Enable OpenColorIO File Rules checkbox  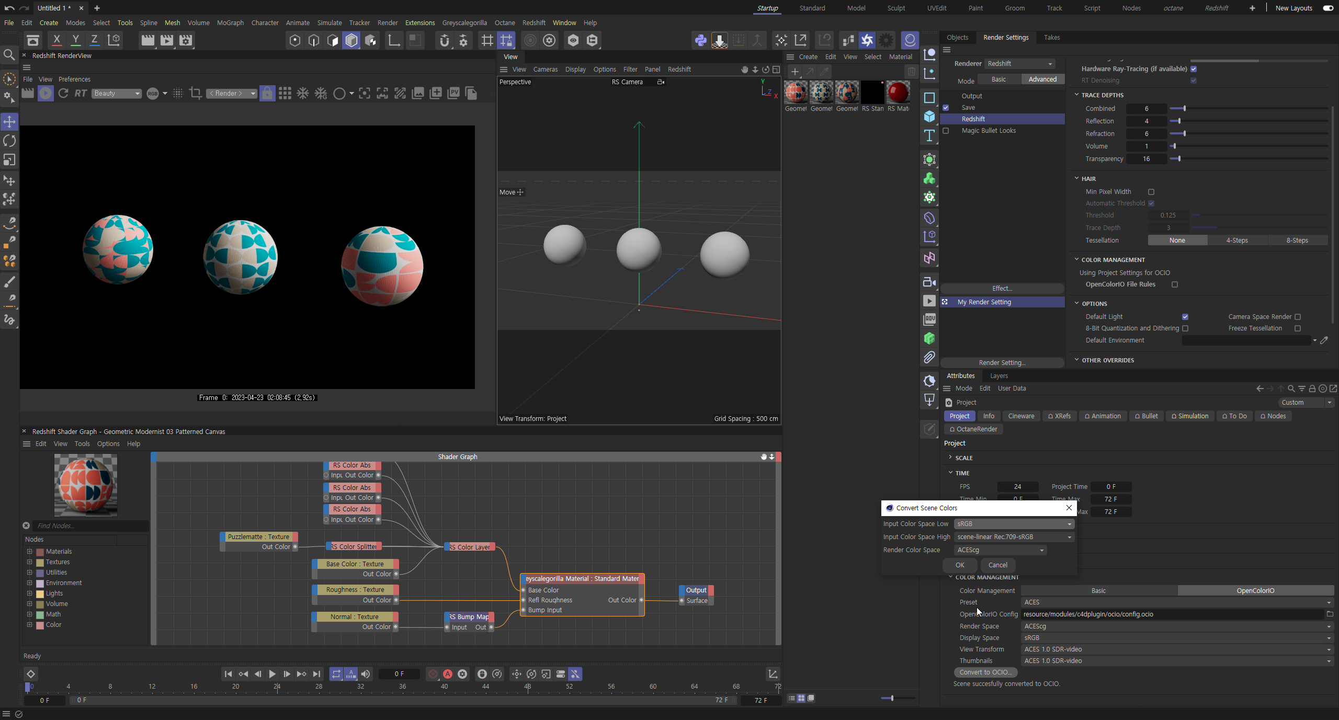coord(1175,284)
